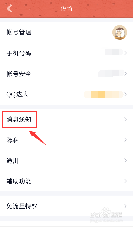Open 消息通知 message notifications

pyautogui.click(x=66, y=119)
